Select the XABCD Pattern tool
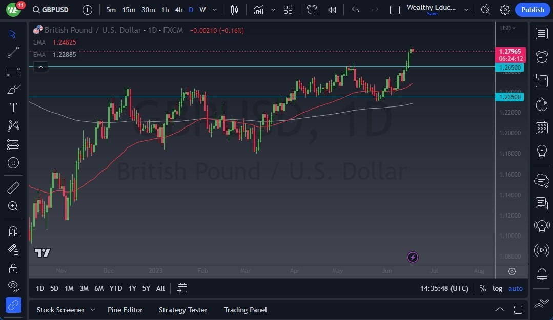This screenshot has height=320, width=553. [13, 126]
